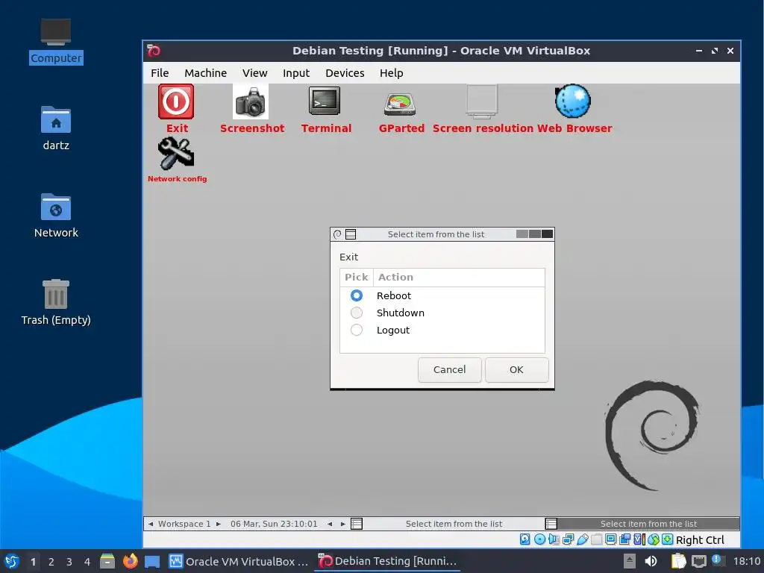Click the hard disk indicator in VirtualBox status bar
This screenshot has height=573, width=764.
pos(525,539)
